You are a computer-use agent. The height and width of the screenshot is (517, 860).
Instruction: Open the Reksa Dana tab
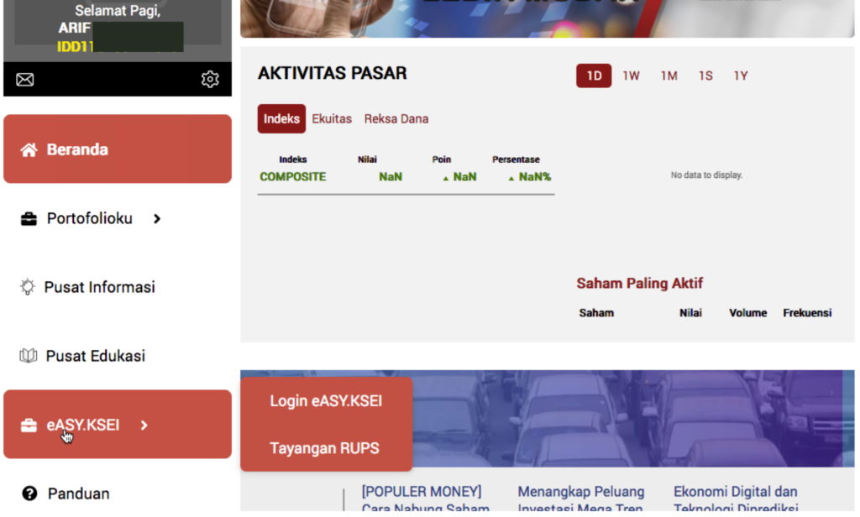396,119
